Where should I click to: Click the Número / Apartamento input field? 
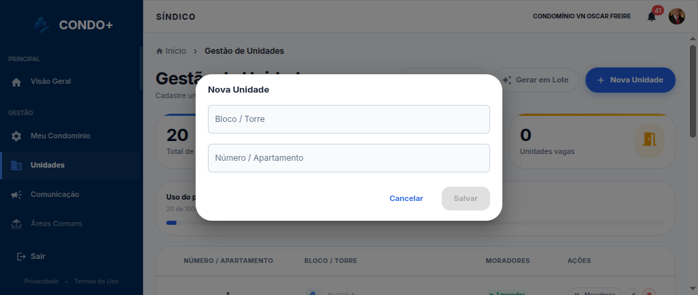348,158
